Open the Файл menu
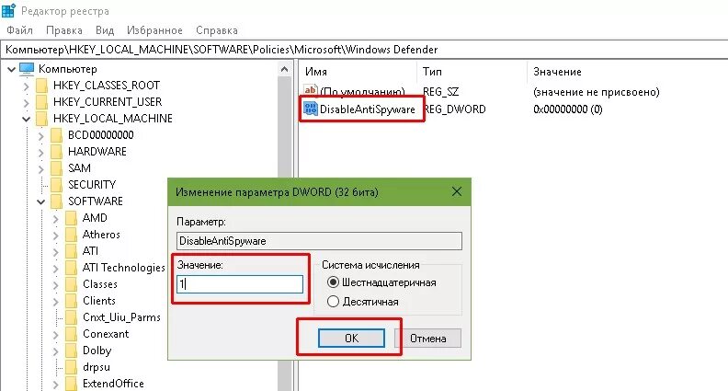This screenshot has width=728, height=391. pyautogui.click(x=19, y=30)
